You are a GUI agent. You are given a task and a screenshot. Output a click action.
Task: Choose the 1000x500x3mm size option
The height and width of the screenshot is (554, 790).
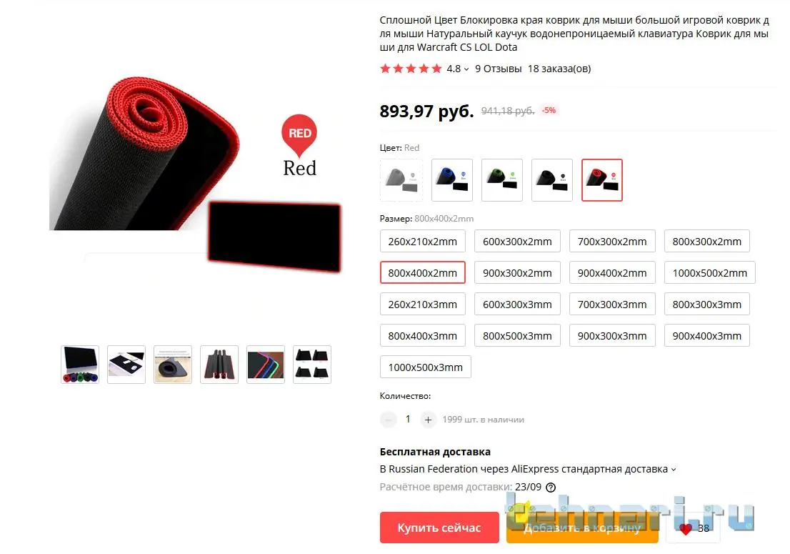coord(425,367)
